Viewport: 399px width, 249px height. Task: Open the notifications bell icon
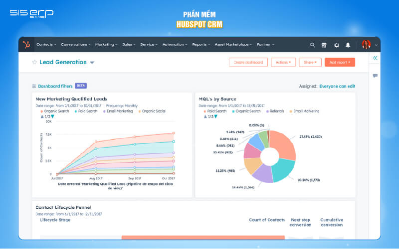tap(348, 45)
